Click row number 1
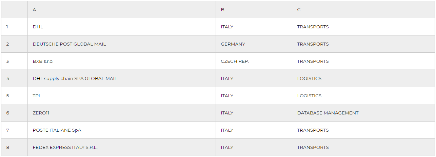The image size is (436, 157). coord(7,27)
